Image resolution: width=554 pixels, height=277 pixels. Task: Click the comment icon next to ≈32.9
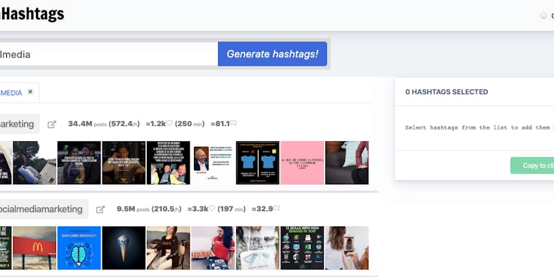tap(276, 208)
